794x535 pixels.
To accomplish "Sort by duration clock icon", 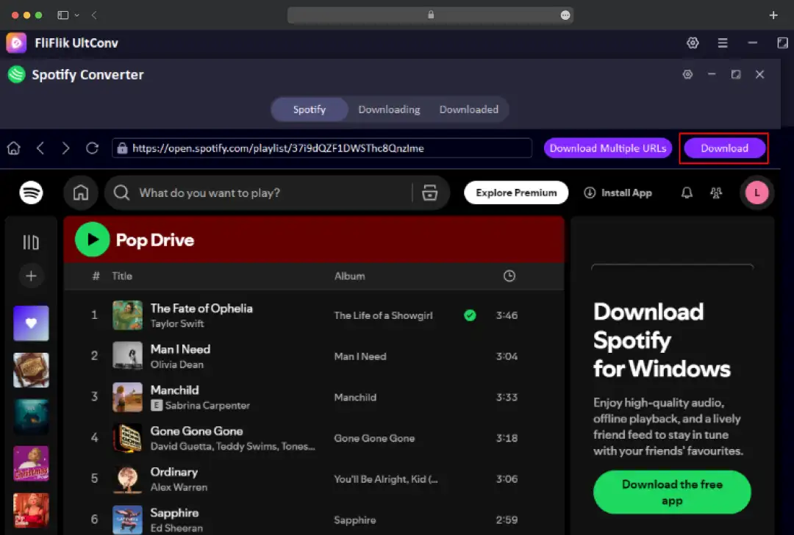I will (509, 276).
